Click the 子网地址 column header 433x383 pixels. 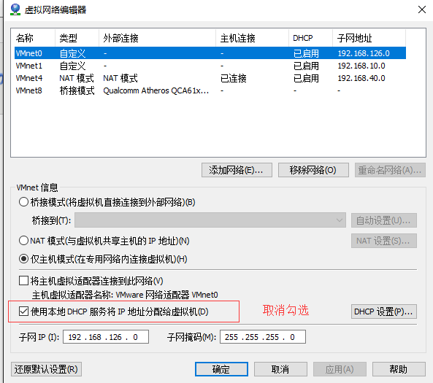pos(369,38)
